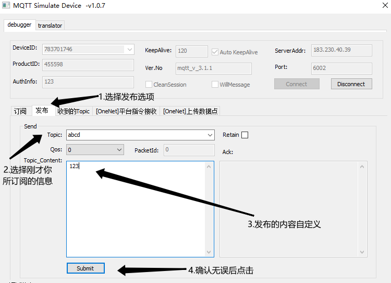Enable the CleanSession checkbox
Image resolution: width=391 pixels, height=283 pixels.
point(149,85)
